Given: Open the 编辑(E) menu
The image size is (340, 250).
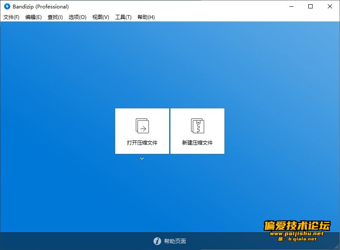Looking at the screenshot, I should coord(33,17).
